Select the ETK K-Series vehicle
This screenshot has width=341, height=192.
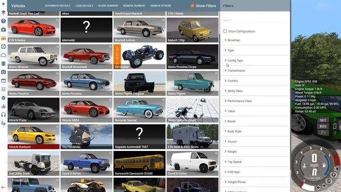click(x=34, y=30)
